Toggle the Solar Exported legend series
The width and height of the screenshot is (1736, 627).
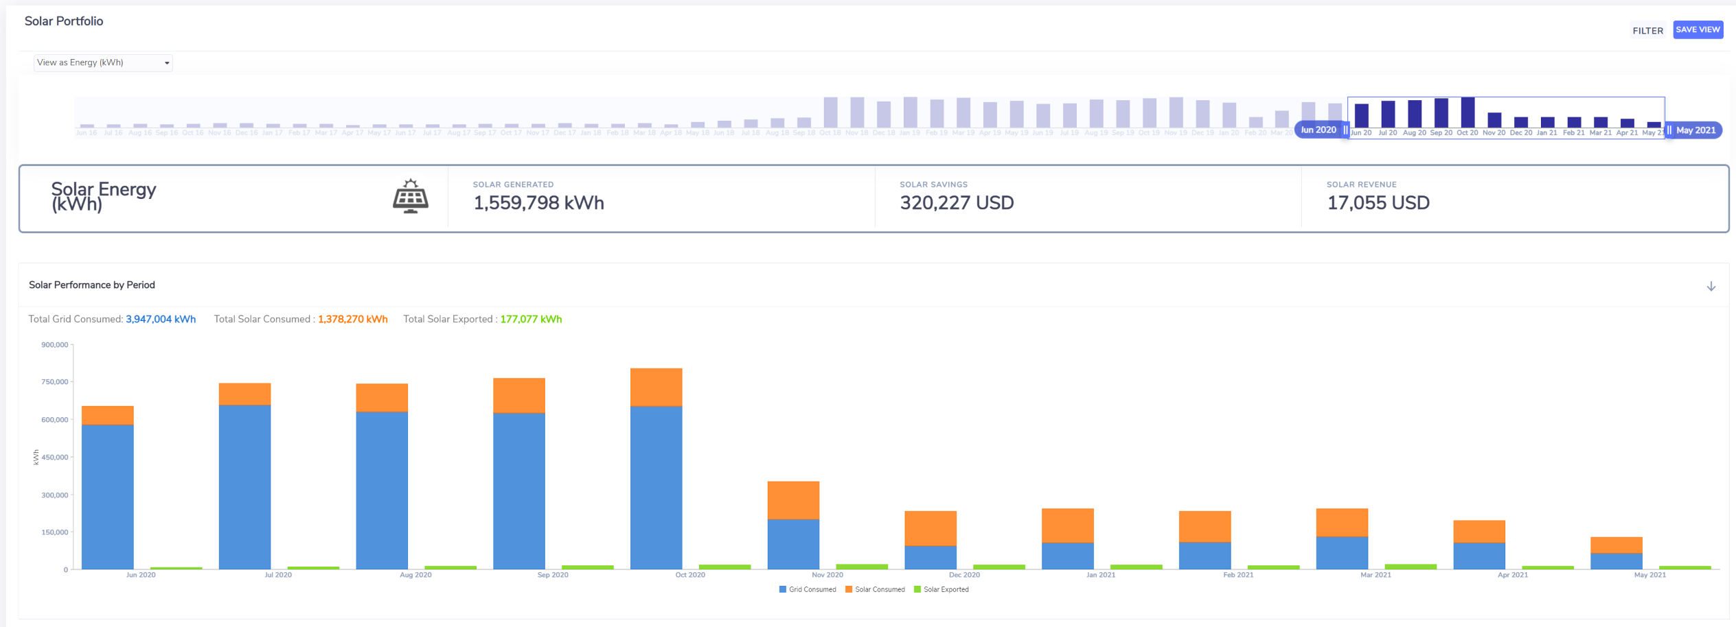click(941, 589)
